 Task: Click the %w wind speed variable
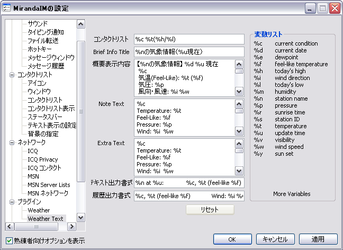point(278,147)
